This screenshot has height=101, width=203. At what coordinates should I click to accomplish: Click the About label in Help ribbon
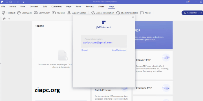[x=147, y=13]
